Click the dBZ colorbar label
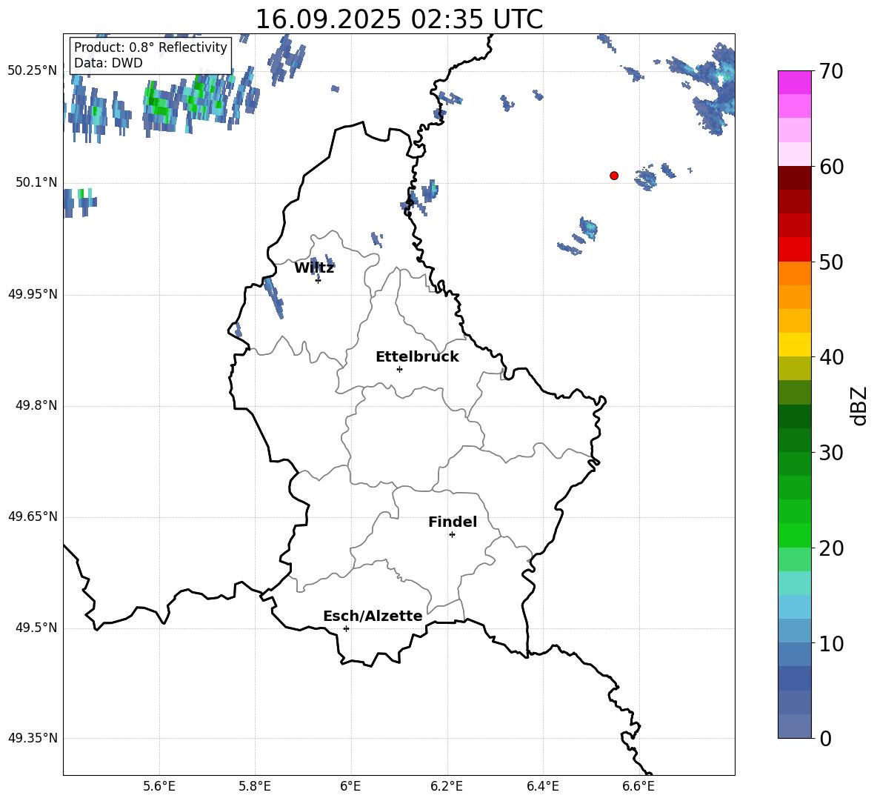 tap(859, 405)
